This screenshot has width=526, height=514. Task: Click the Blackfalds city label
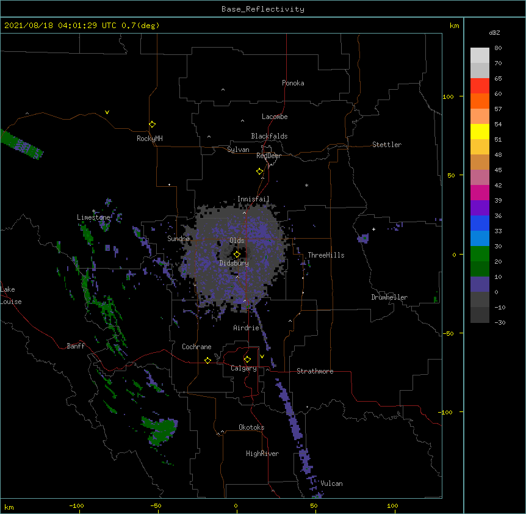[269, 136]
